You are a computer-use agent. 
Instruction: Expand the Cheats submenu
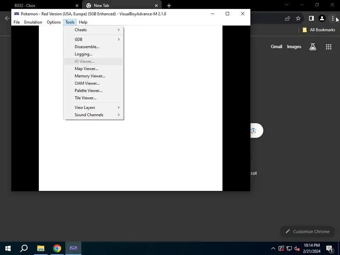[93, 30]
